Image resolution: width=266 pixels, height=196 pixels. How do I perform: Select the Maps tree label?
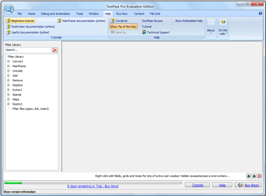(16, 99)
